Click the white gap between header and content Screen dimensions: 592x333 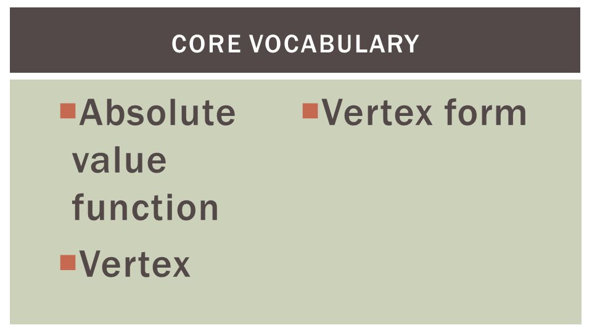pyautogui.click(x=295, y=76)
